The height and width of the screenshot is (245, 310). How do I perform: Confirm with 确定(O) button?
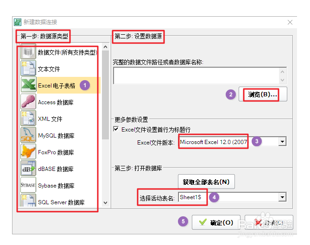coord(216,222)
